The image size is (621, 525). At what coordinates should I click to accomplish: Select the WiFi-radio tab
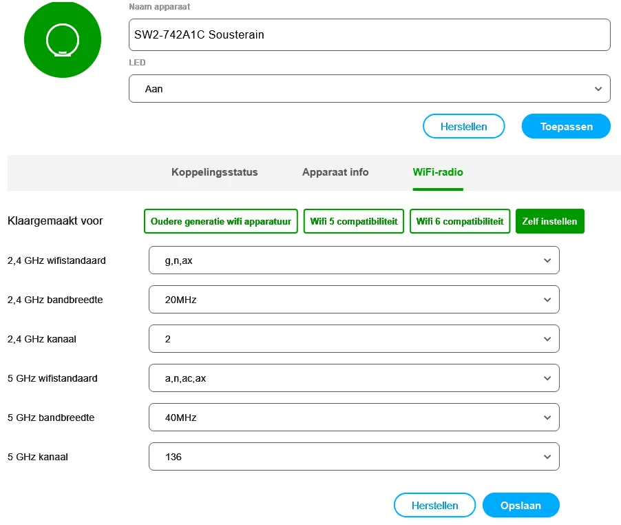tap(438, 172)
